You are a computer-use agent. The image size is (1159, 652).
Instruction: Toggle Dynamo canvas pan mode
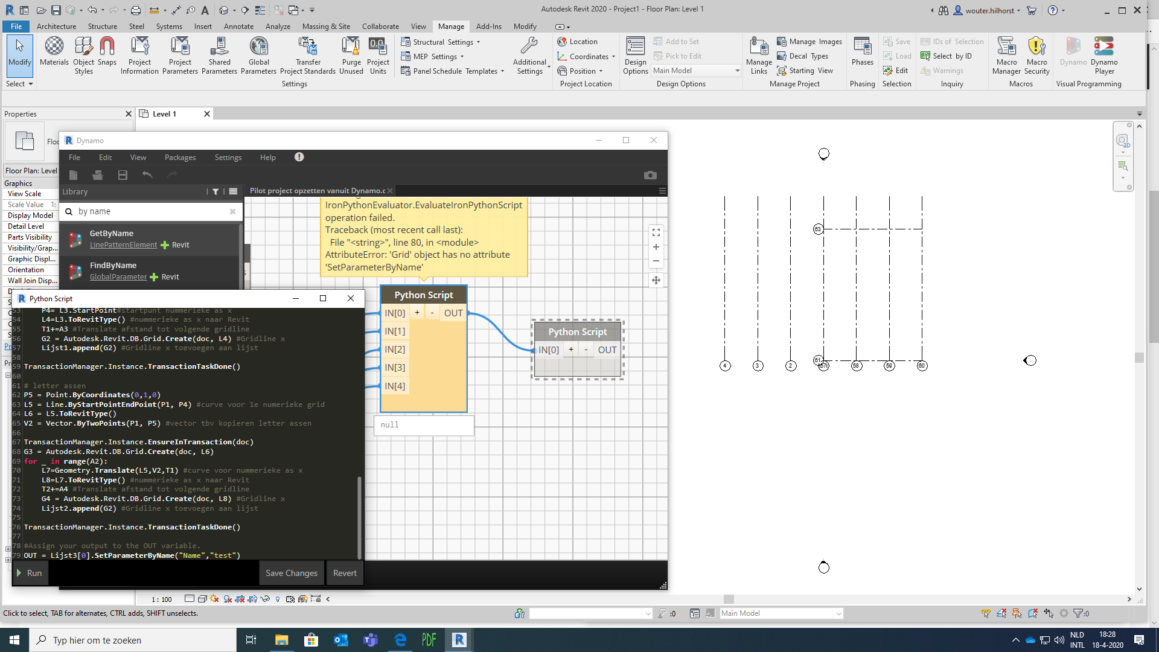click(x=656, y=280)
